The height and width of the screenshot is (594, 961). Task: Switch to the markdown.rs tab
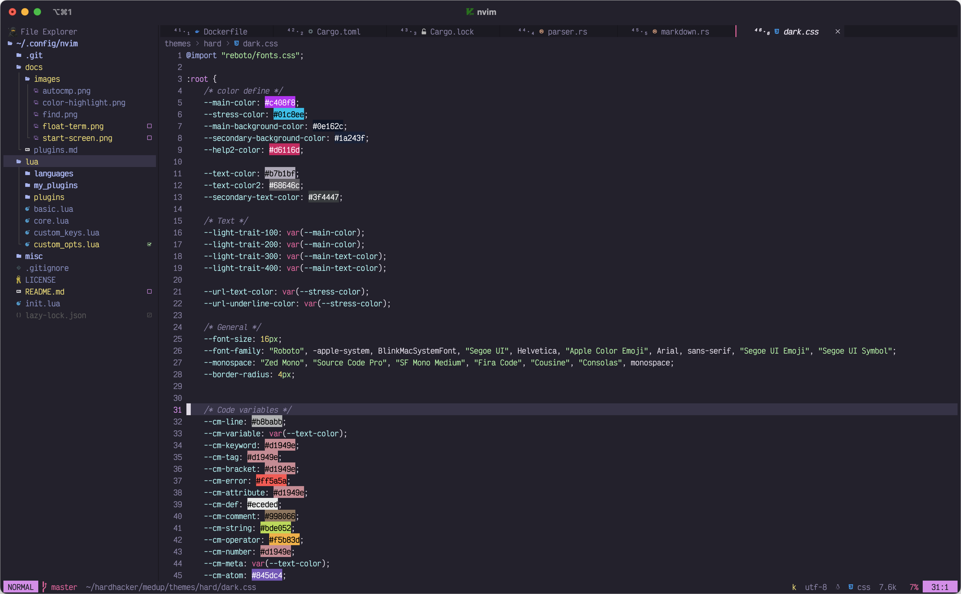coord(685,31)
